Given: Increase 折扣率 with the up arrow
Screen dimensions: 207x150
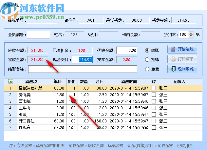Looking at the screenshot, I should (x=191, y=33).
